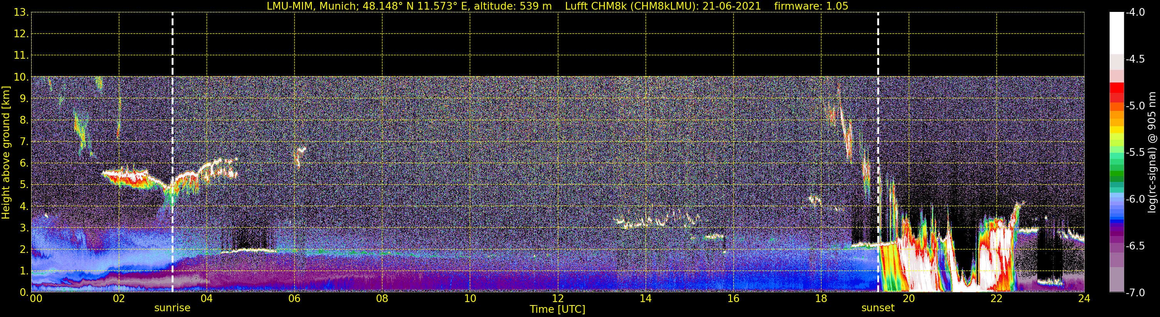Click the "10" tick on the time axis

(x=470, y=299)
